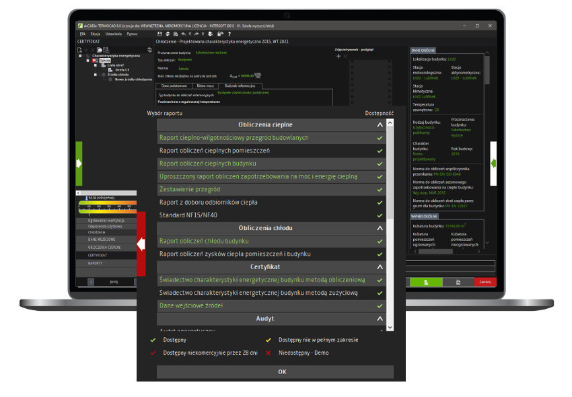Click the print preview icon in top toolbar
This screenshot has width=572, height=397.
[176, 34]
